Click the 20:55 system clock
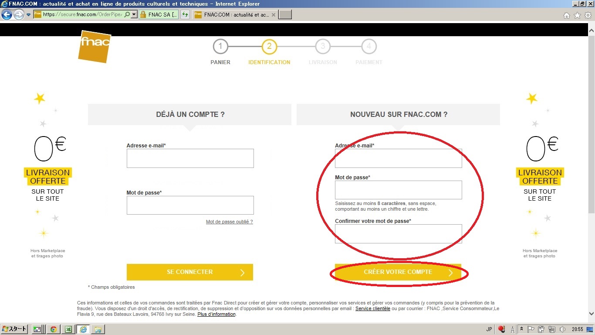The height and width of the screenshot is (335, 595). click(x=578, y=329)
